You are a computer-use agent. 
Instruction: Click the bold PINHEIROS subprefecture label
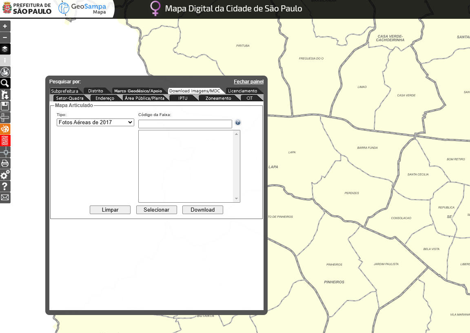coord(334,282)
